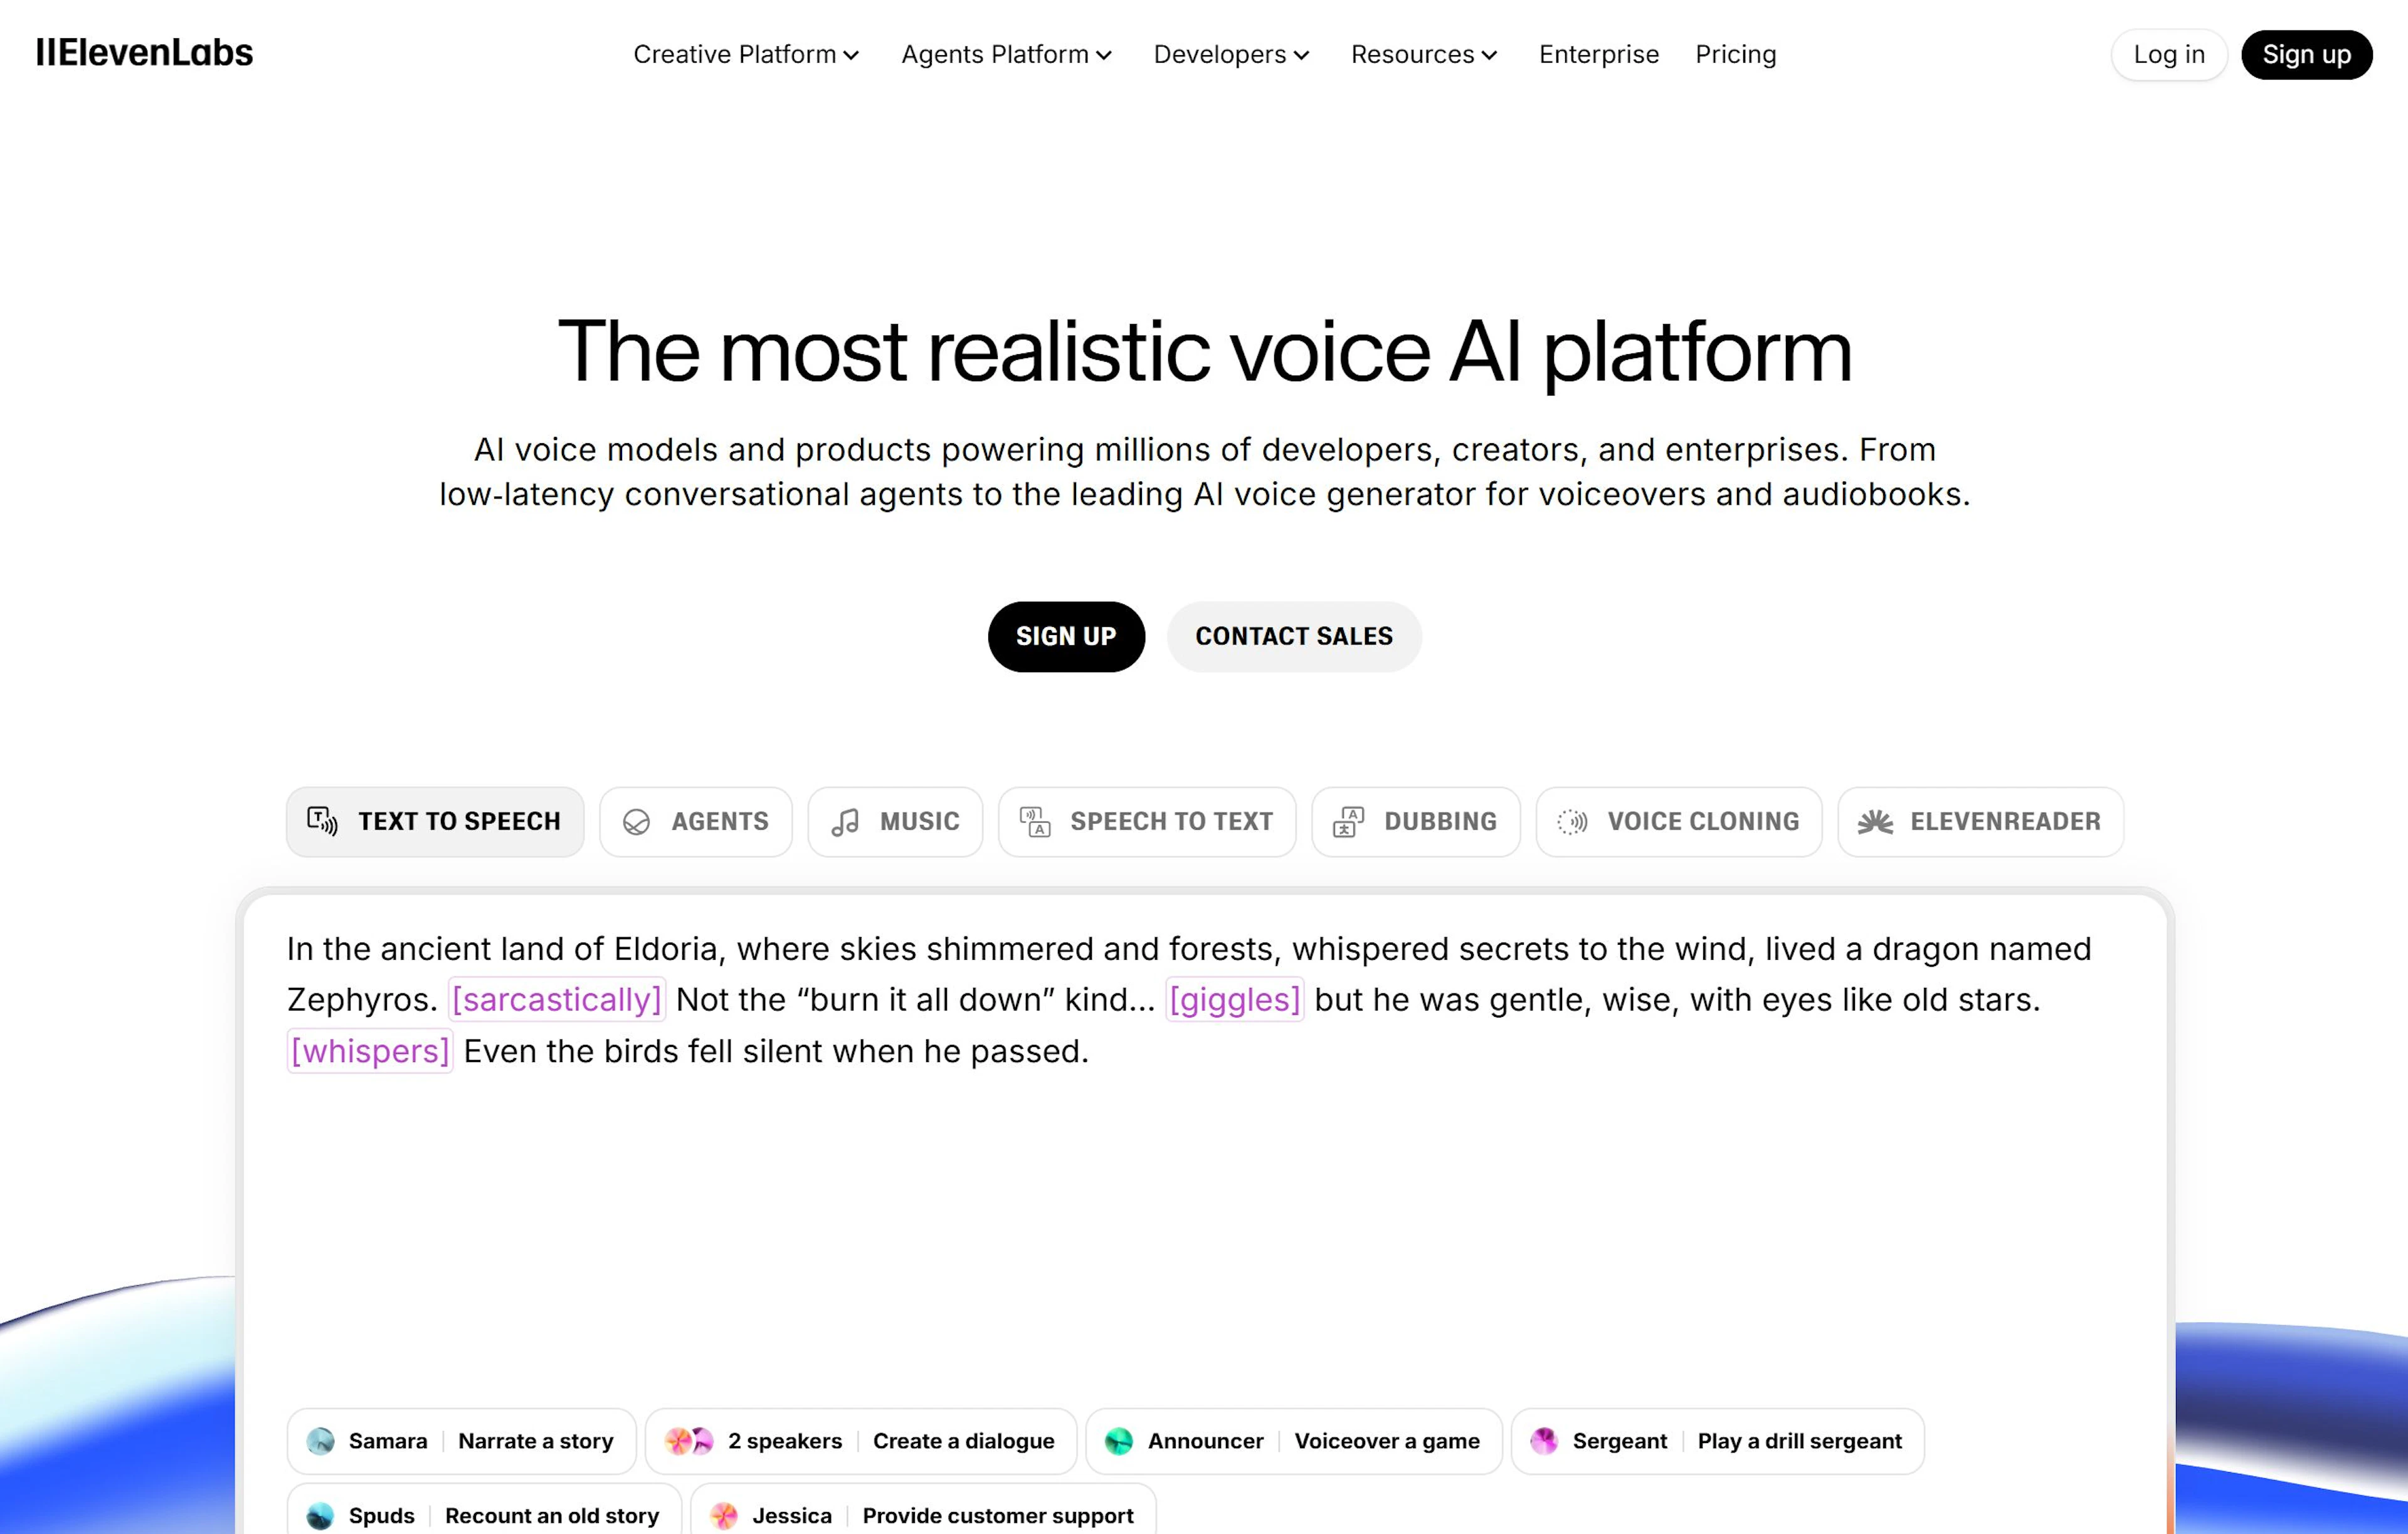Click the Text to Speech tab icon

point(322,821)
